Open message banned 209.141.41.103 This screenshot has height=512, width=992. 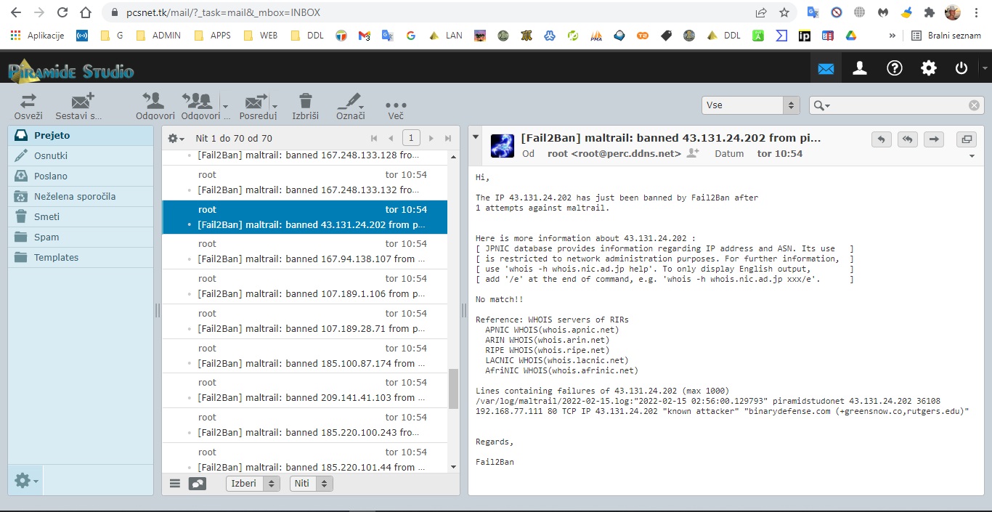[305, 391]
